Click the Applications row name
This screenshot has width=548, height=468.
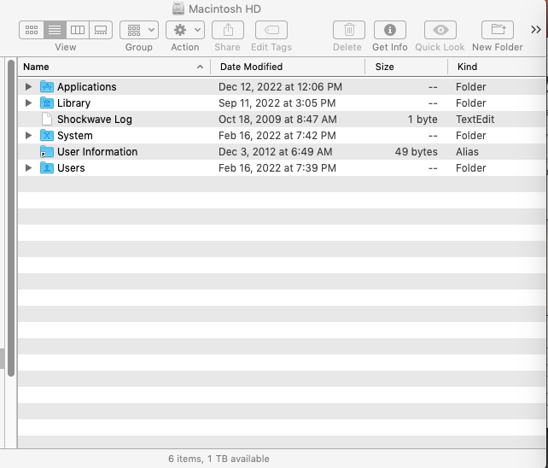(x=87, y=87)
